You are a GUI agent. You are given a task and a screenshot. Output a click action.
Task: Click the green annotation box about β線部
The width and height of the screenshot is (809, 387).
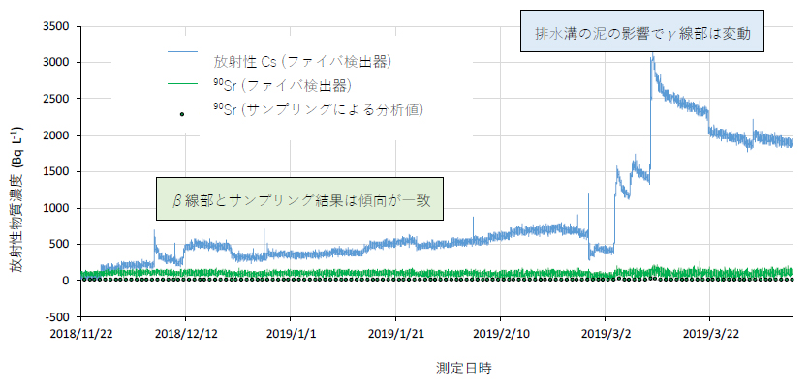pyautogui.click(x=299, y=199)
